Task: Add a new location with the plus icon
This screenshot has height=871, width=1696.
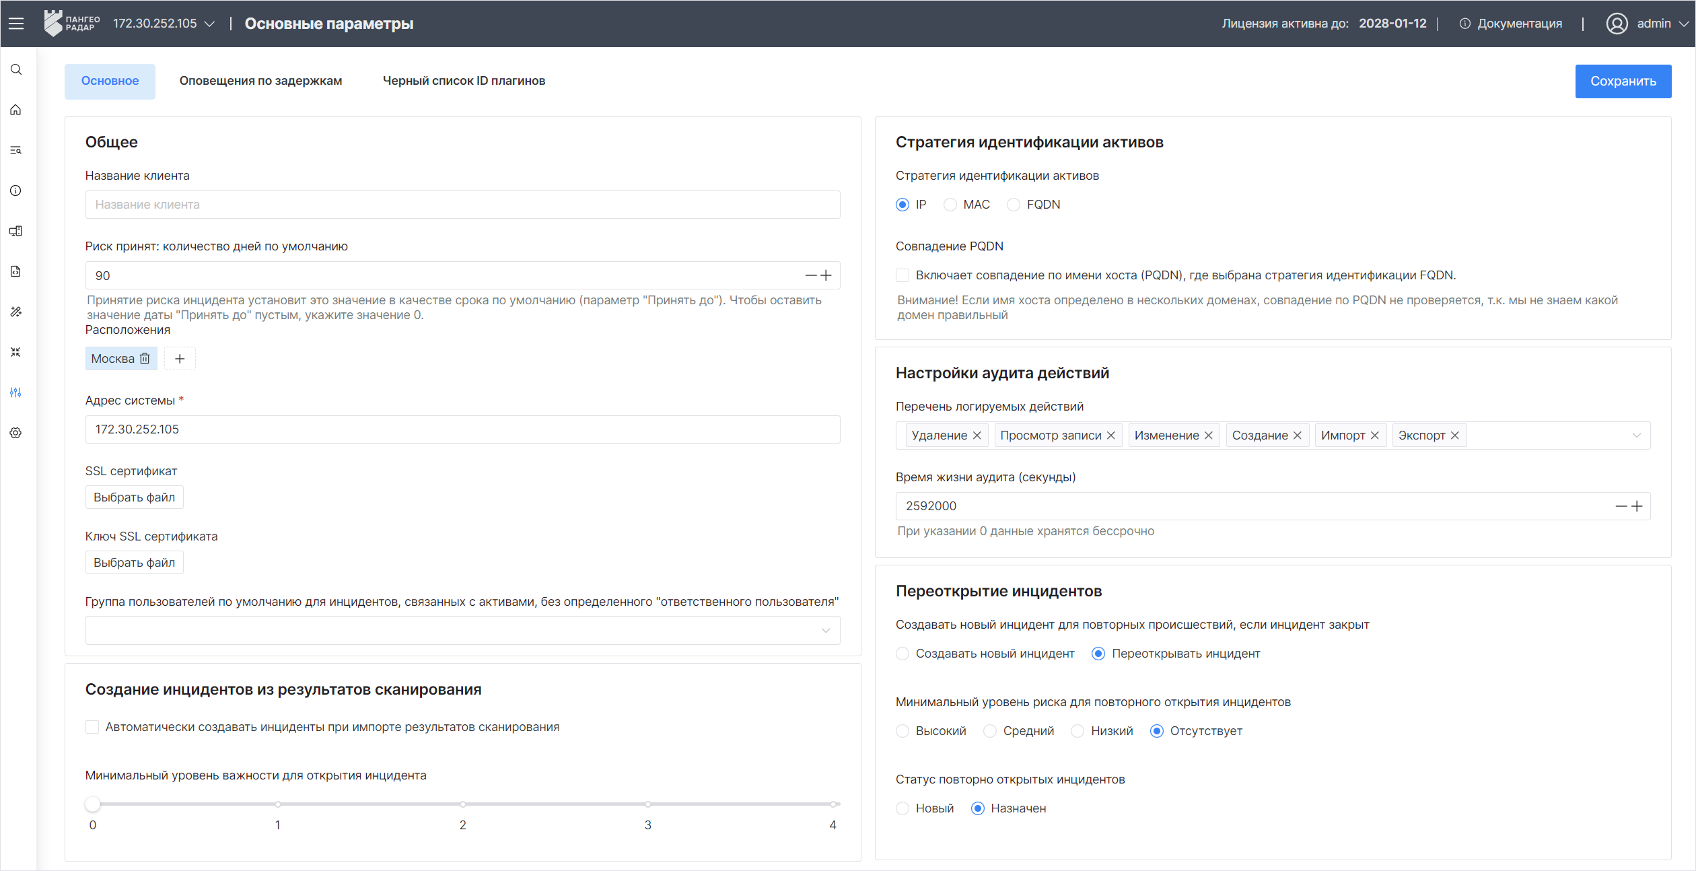Action: coord(180,359)
